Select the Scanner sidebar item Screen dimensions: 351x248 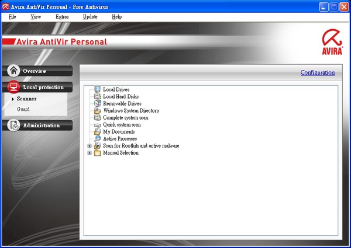tap(26, 99)
